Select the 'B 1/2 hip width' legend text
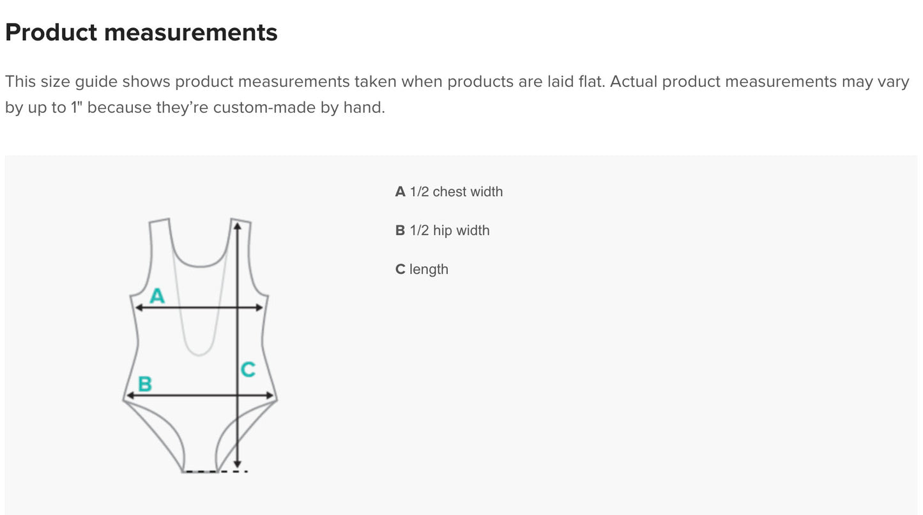The height and width of the screenshot is (515, 923). [443, 230]
